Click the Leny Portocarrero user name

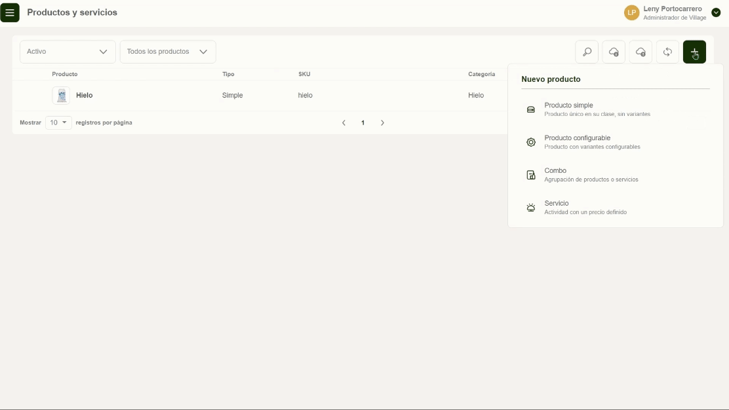(x=673, y=9)
